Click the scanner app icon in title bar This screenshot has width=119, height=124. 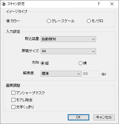[3, 4]
